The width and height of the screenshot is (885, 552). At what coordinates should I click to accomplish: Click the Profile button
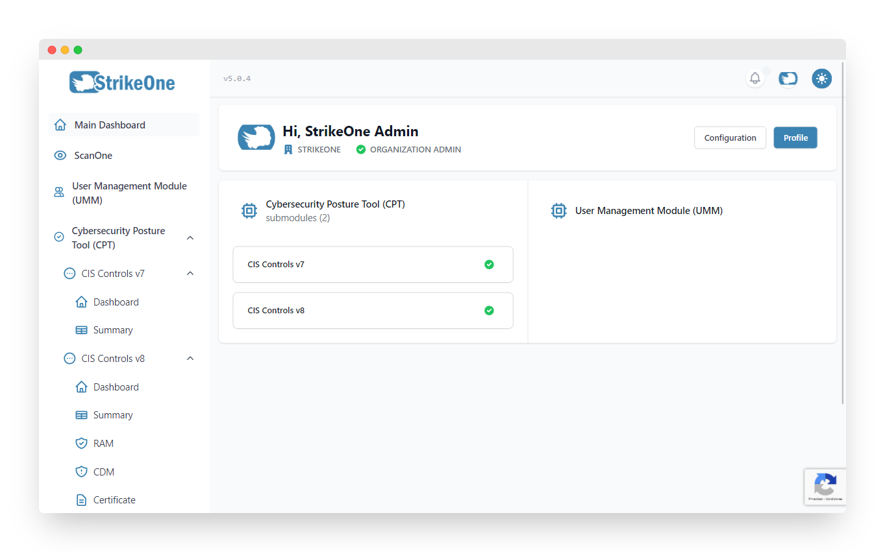tap(795, 138)
